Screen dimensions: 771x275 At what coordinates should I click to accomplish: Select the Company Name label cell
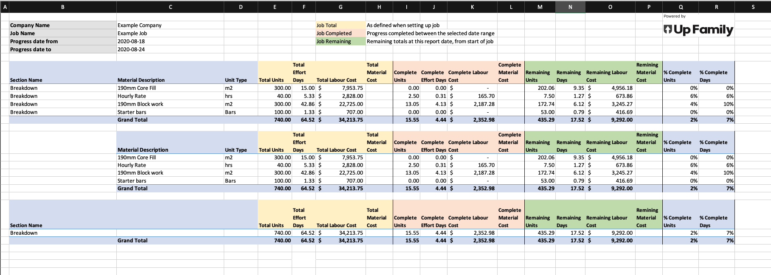63,25
